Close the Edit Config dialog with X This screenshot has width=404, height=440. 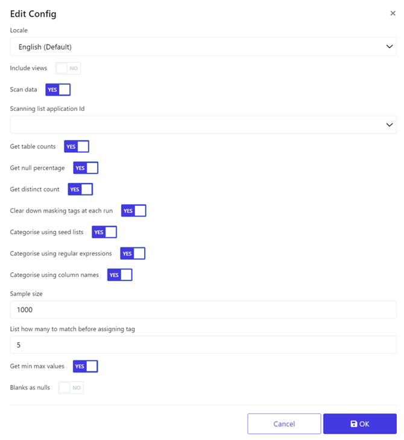393,13
